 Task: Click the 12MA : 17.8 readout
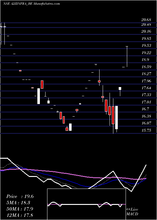(x=19, y=215)
